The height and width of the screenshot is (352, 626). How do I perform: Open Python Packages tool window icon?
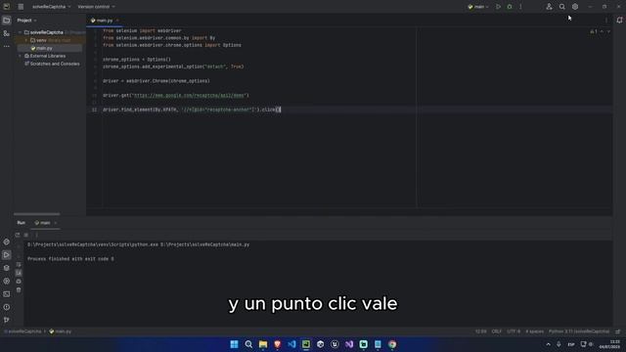coord(7,268)
